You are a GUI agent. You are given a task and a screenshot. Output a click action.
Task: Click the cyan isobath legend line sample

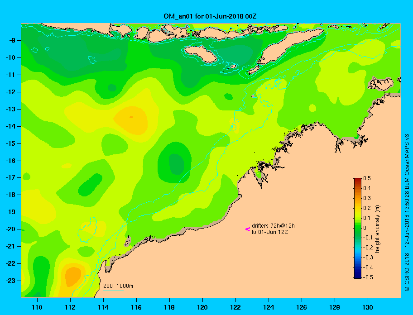pyautogui.click(x=113, y=291)
